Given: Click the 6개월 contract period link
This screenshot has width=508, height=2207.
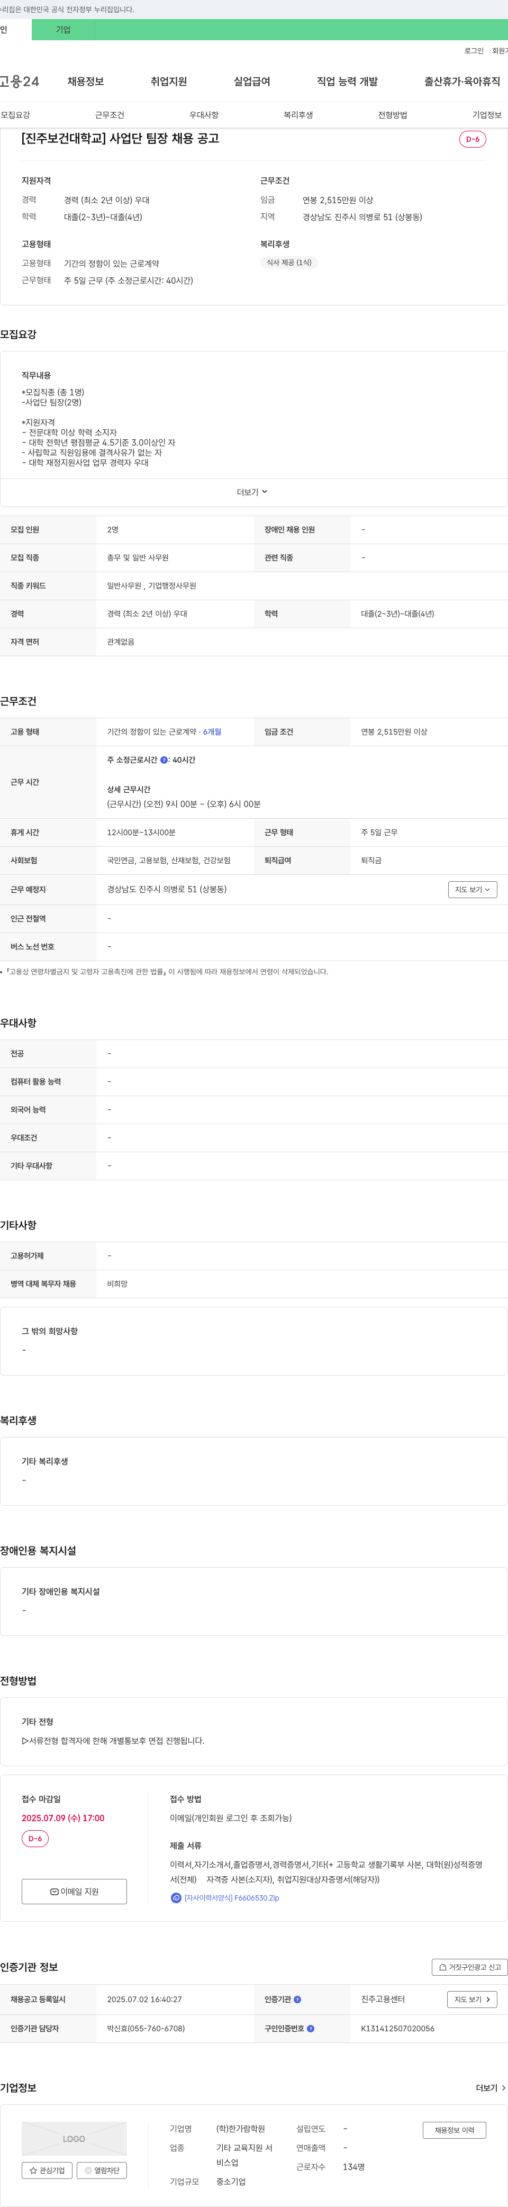Looking at the screenshot, I should pyautogui.click(x=212, y=731).
